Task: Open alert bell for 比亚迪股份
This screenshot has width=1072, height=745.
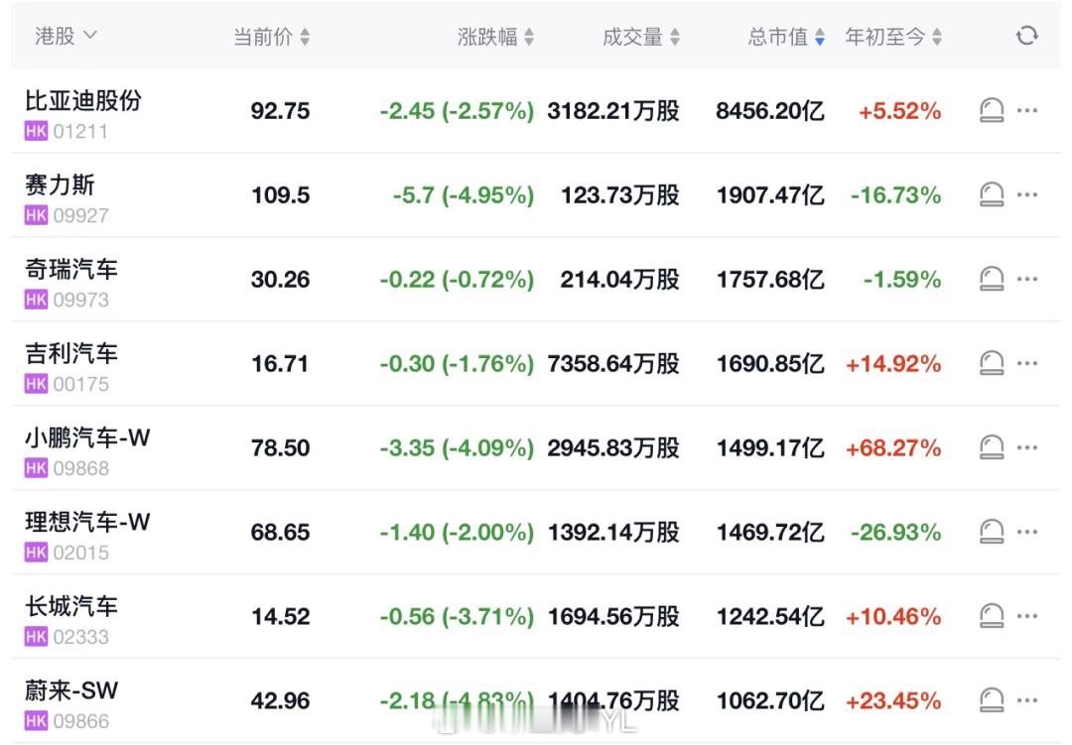Action: (x=992, y=110)
